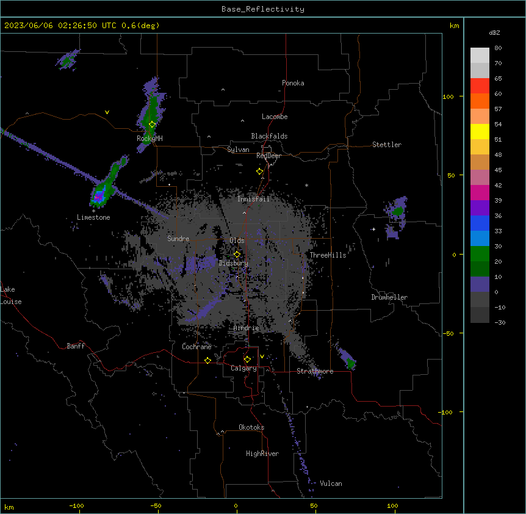The image size is (526, 514).
Task: Click the Strathmore label
Action: 315,371
